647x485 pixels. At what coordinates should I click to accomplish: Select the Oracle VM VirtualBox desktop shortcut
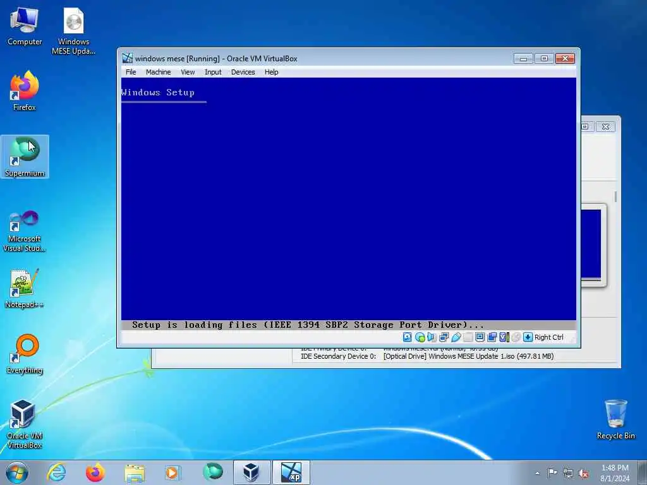click(25, 424)
